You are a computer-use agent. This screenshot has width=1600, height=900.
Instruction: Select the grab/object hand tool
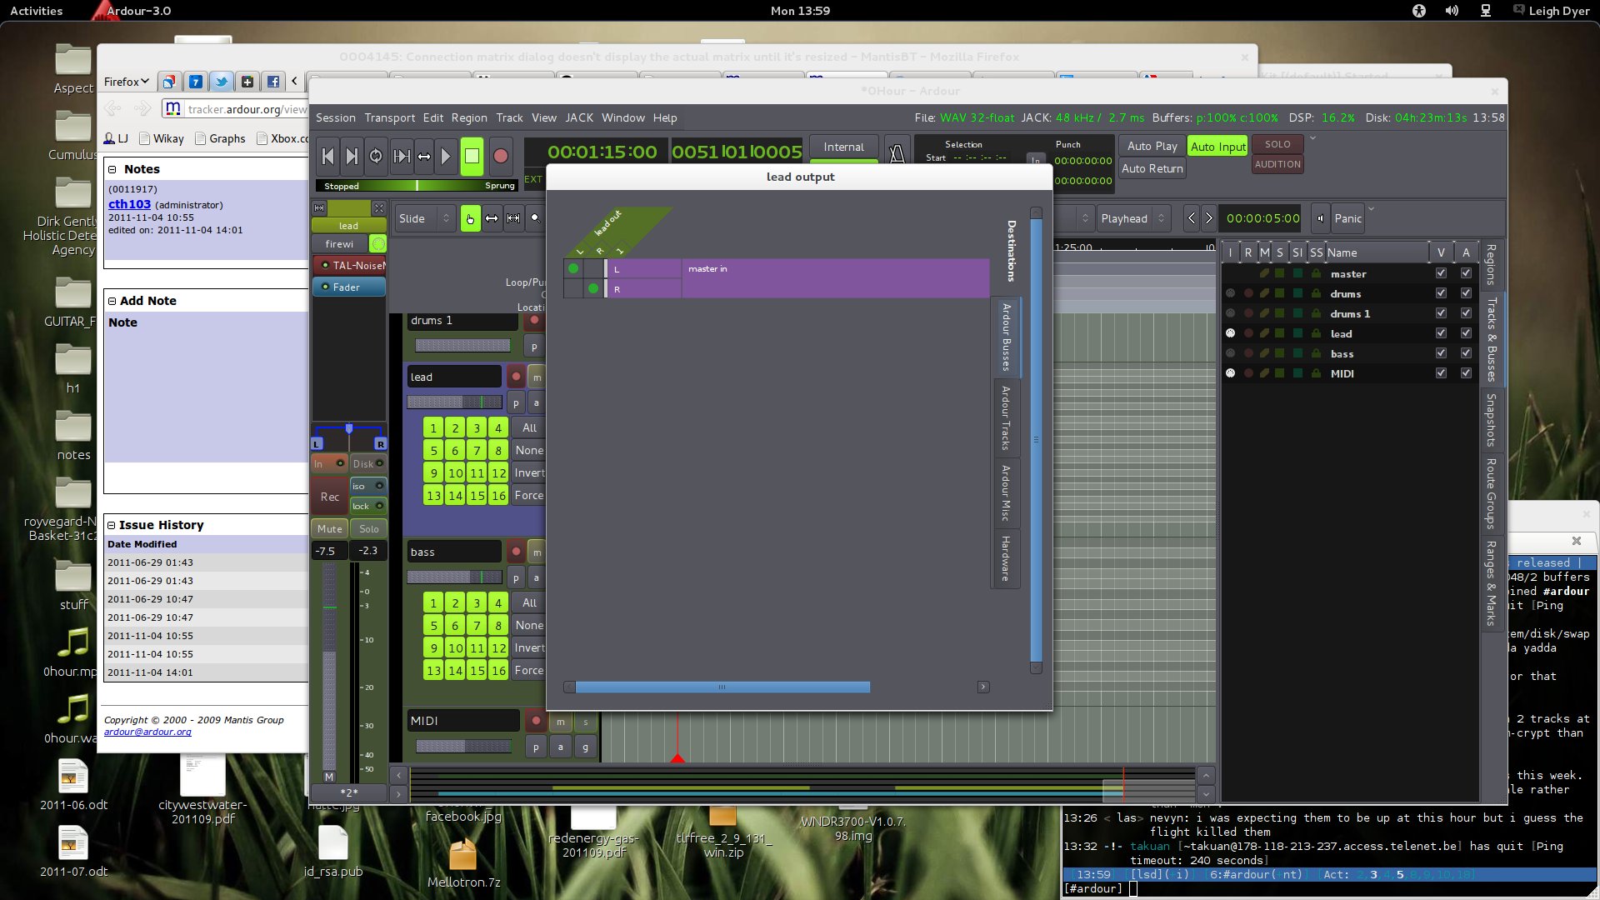click(470, 218)
